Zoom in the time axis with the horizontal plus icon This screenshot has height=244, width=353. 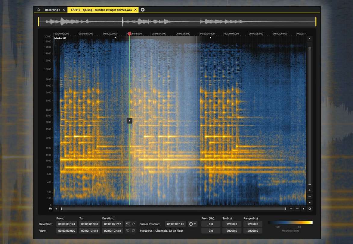click(291, 209)
